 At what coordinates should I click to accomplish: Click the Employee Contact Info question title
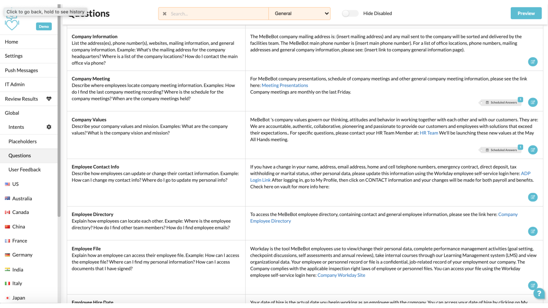95,167
